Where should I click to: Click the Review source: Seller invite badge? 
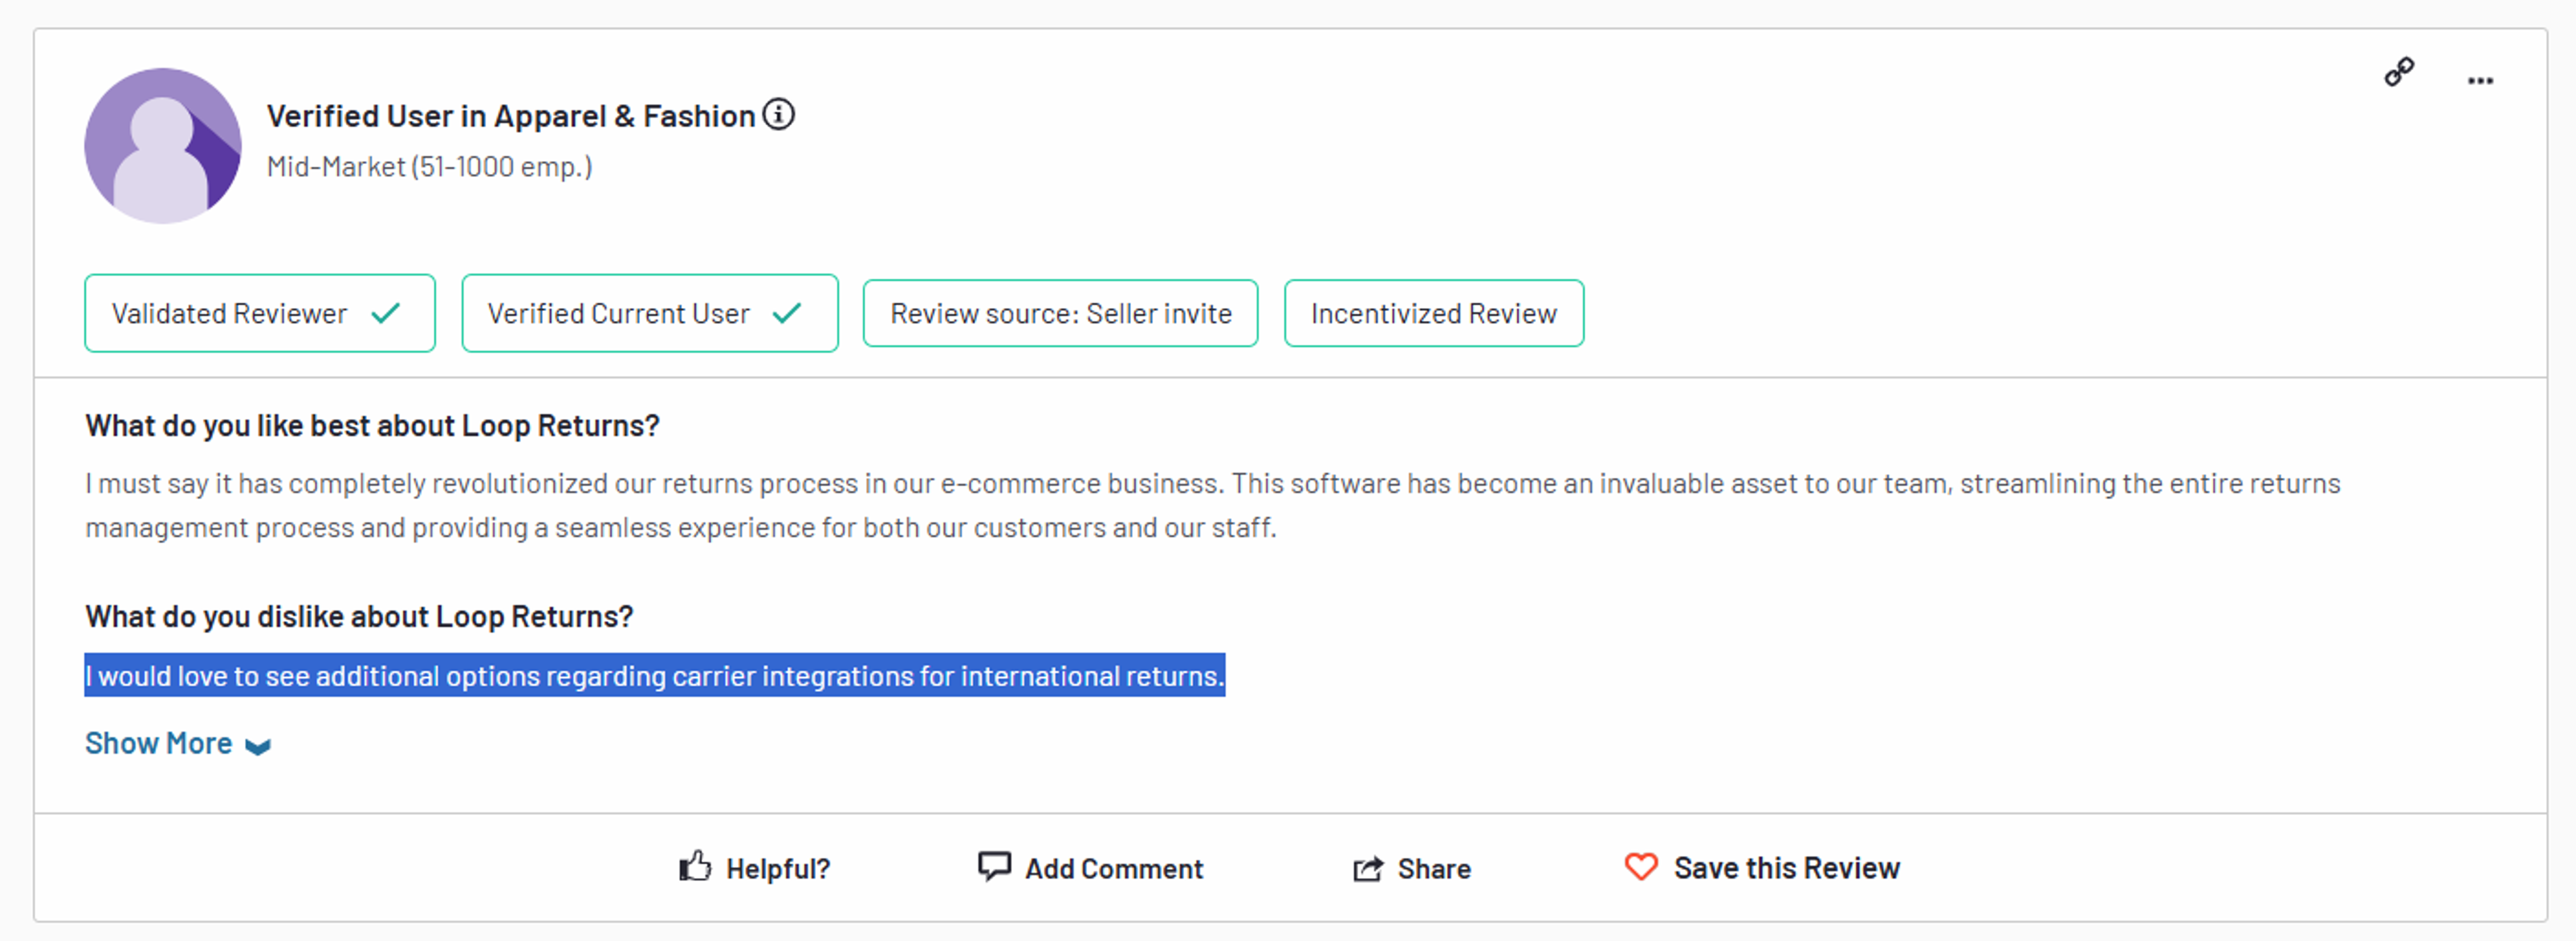(1060, 313)
